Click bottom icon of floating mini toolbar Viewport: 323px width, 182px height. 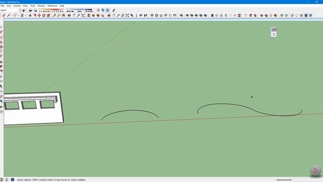point(274,34)
